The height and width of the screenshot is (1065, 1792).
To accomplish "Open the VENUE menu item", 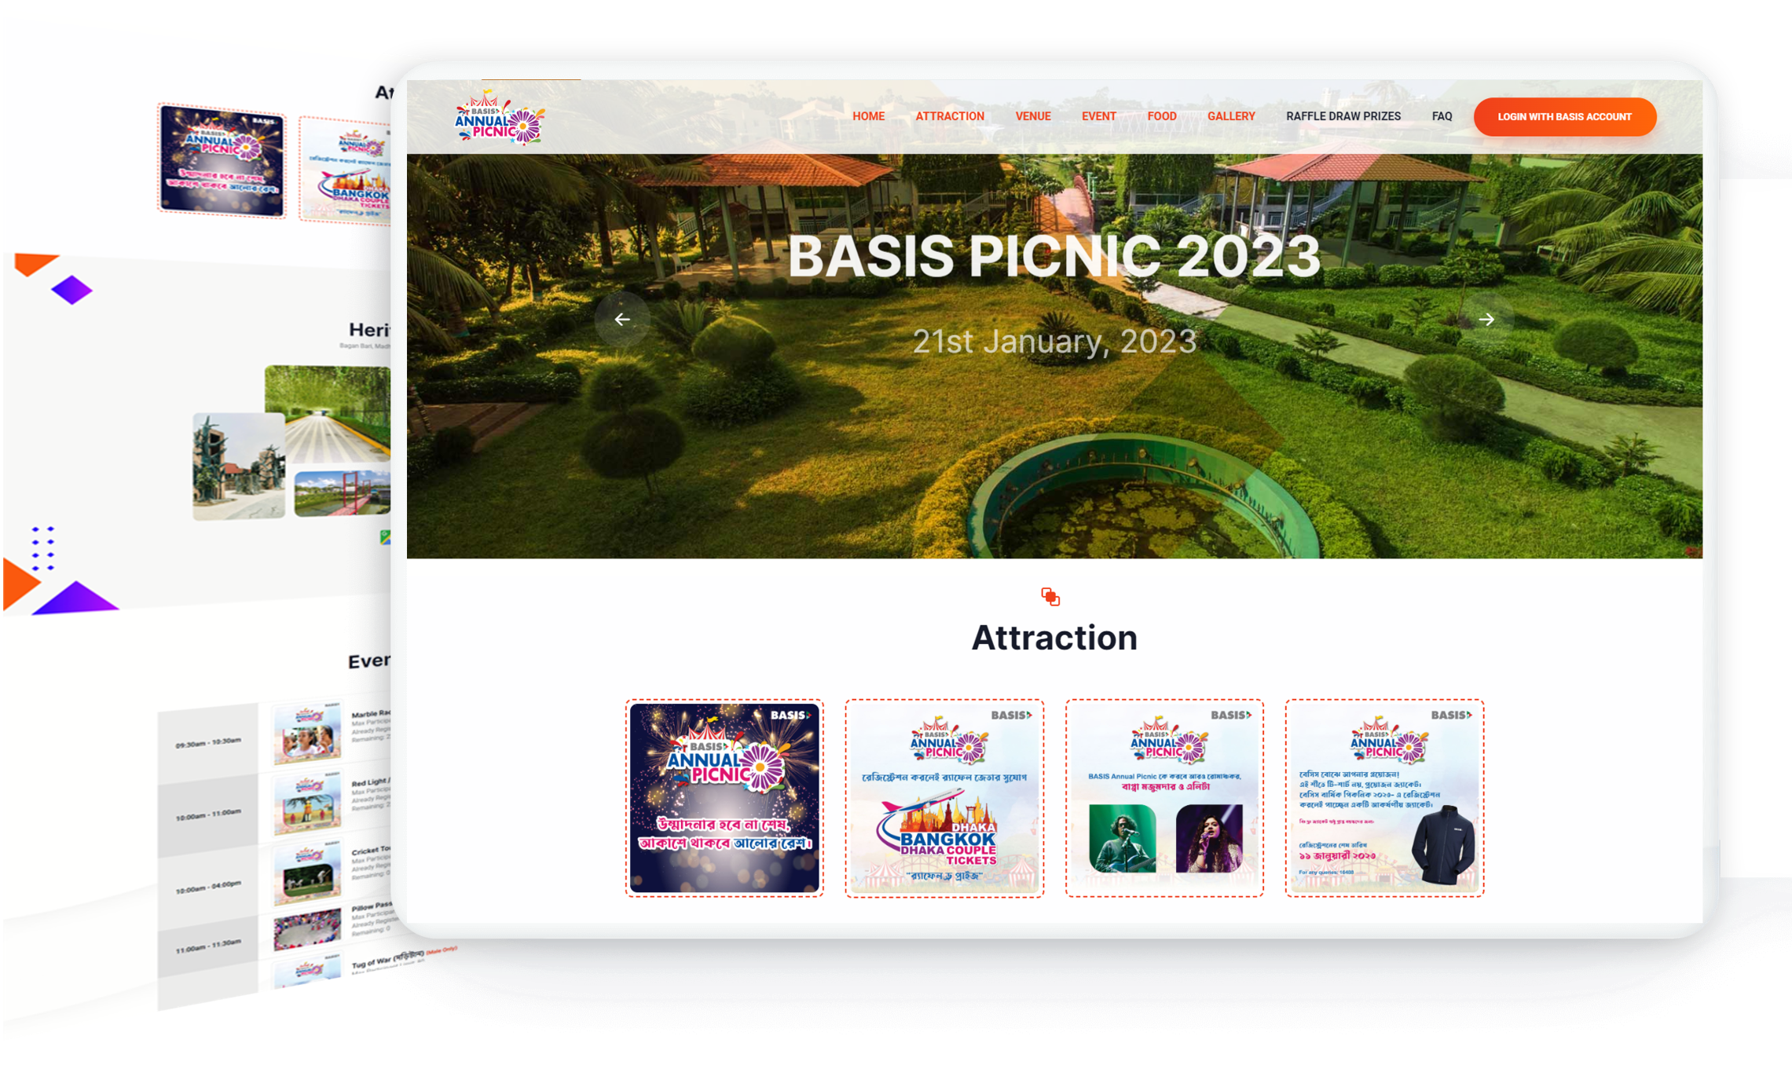I will (1032, 116).
